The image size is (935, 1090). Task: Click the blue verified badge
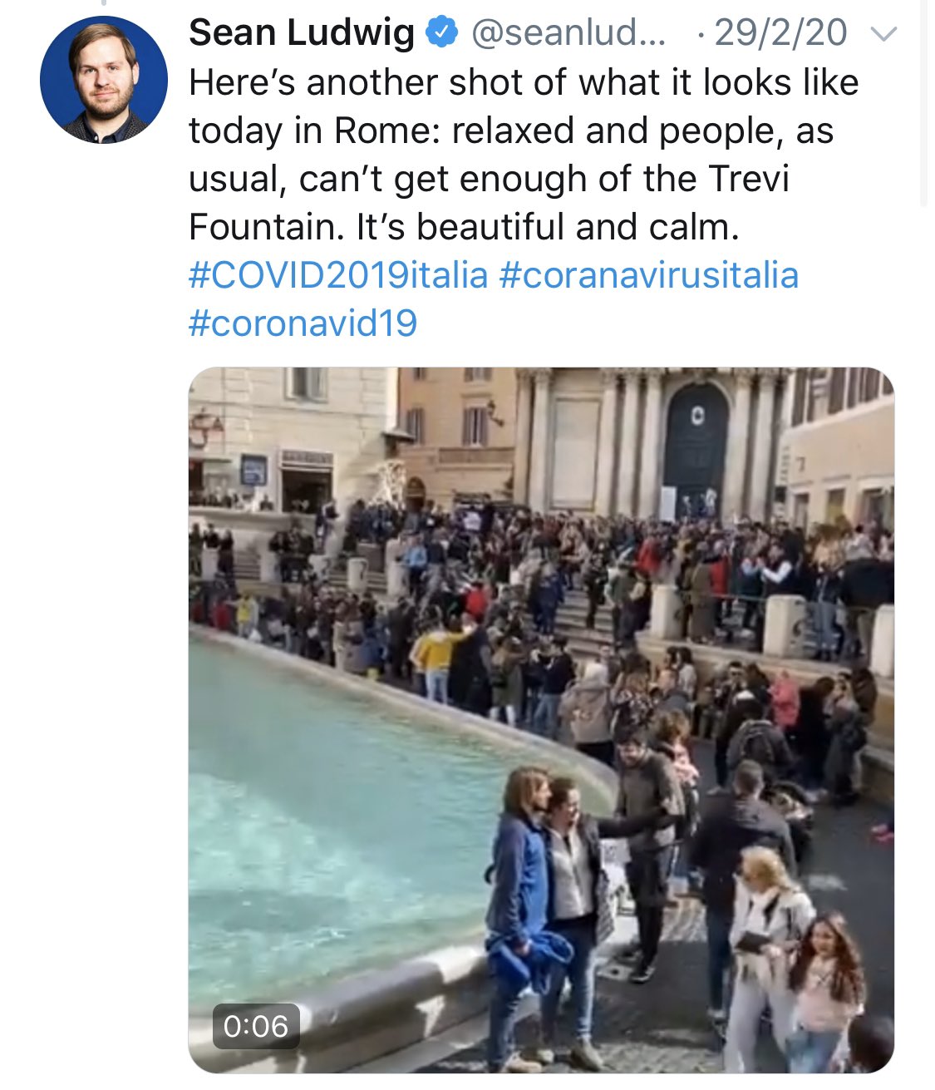pyautogui.click(x=440, y=33)
